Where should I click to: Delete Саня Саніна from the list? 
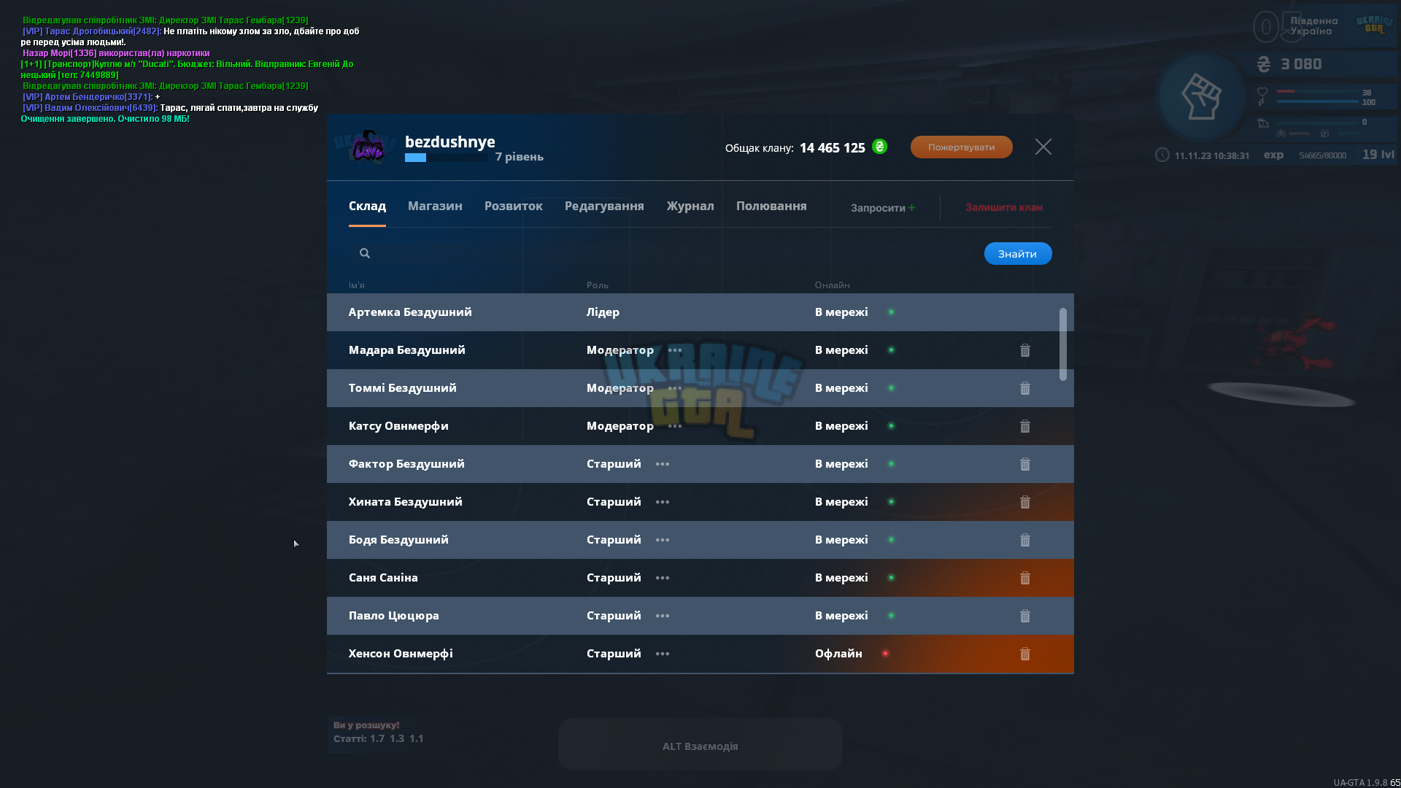(1025, 578)
